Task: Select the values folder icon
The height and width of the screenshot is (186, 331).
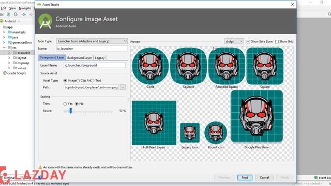Action: [x=15, y=68]
